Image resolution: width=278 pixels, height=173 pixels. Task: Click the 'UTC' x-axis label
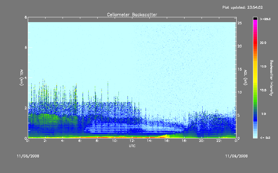[132, 146]
